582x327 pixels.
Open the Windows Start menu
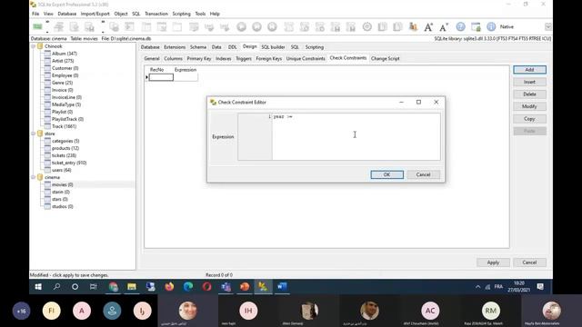38,287
